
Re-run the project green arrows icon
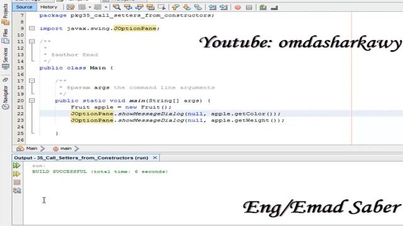(x=16, y=166)
